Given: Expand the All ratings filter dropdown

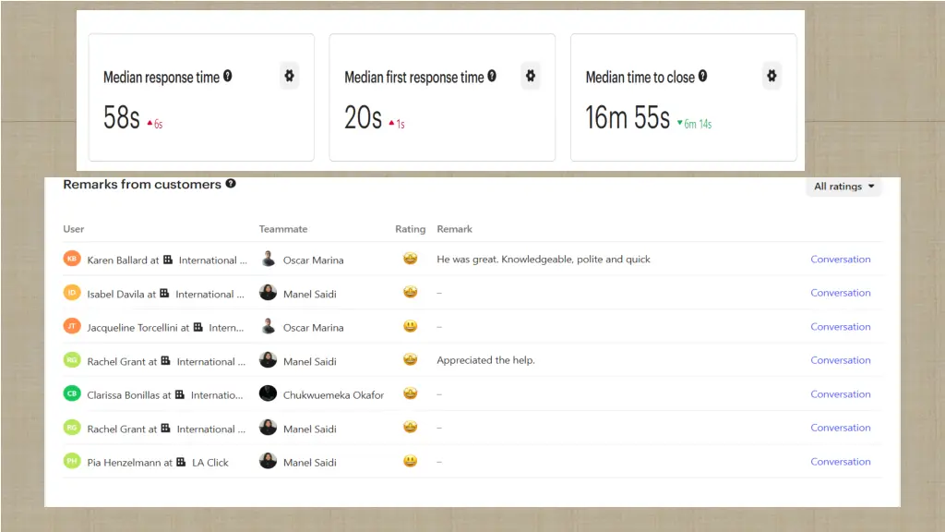Looking at the screenshot, I should pos(843,187).
